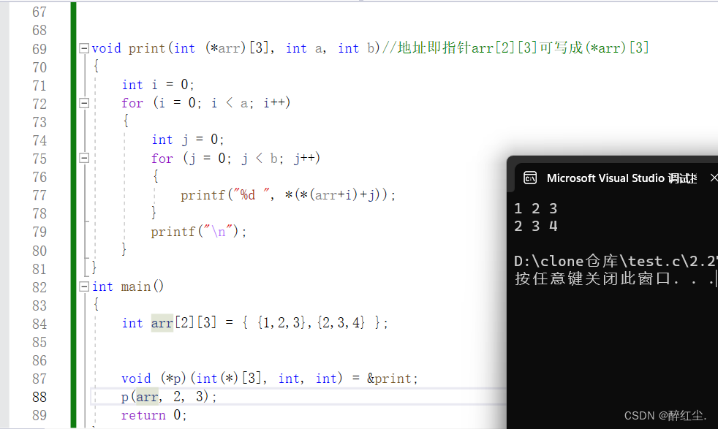
Task: Click the highlighted 'arr' in array declaration line 84
Action: 162,323
